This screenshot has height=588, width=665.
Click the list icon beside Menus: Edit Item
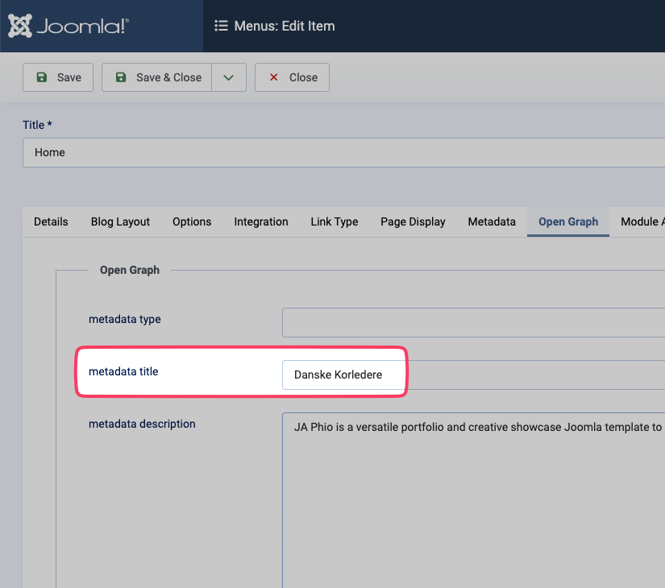(221, 26)
